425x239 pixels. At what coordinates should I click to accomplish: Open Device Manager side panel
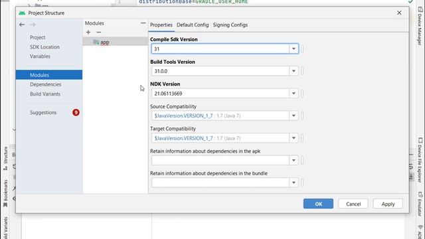tap(420, 27)
